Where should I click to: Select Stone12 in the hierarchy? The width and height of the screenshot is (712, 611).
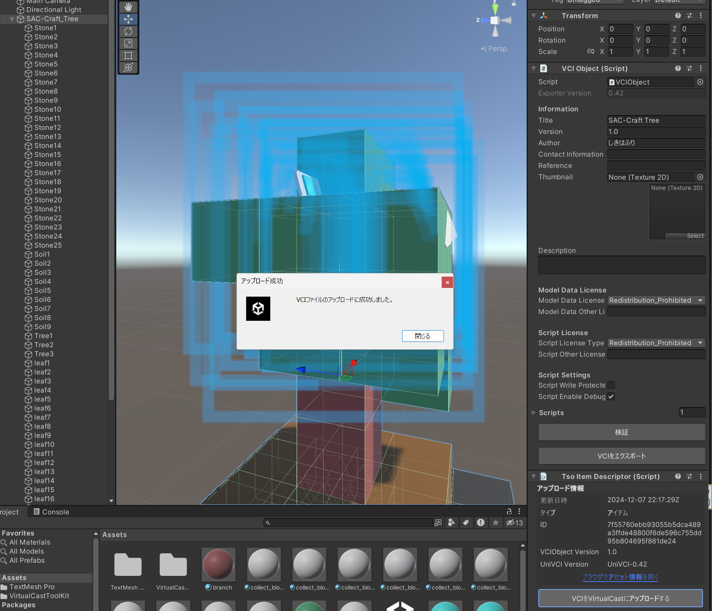pos(48,128)
